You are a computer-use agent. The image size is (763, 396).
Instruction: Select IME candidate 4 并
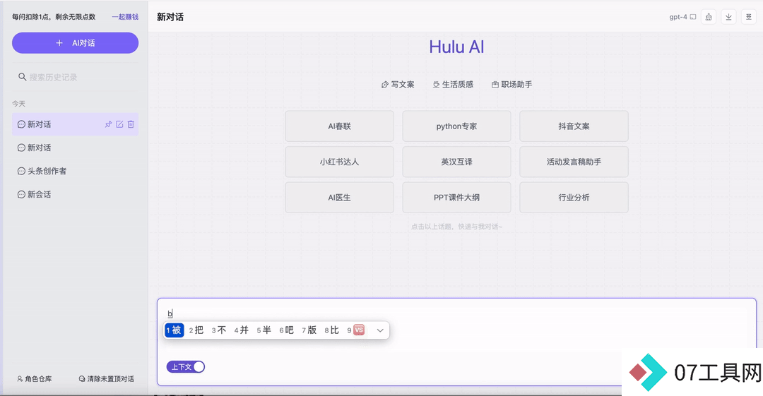tap(242, 330)
